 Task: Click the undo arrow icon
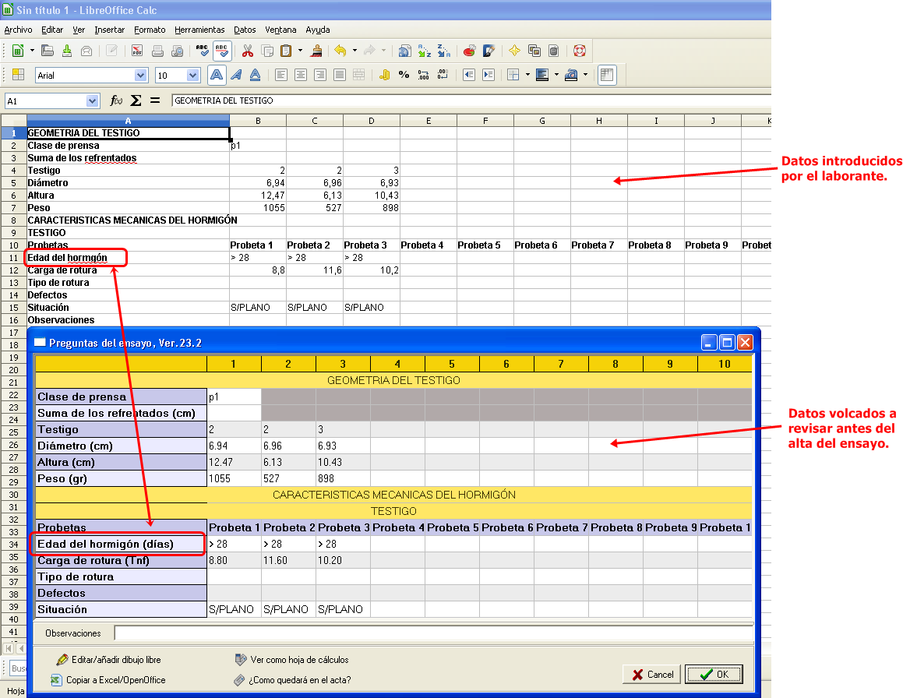click(340, 51)
